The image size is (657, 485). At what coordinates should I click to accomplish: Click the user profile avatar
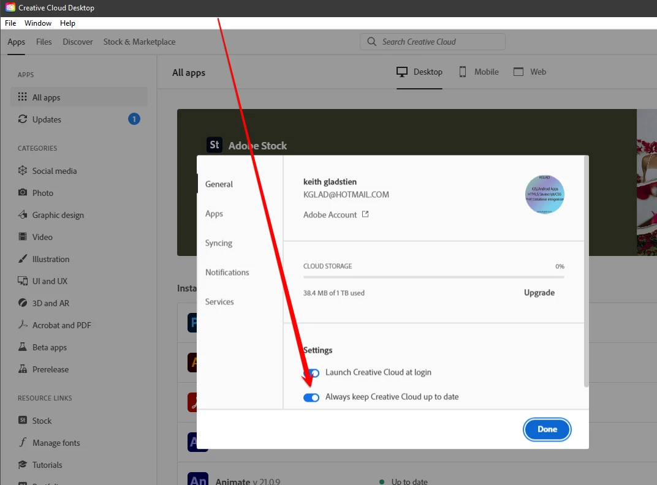pos(545,194)
